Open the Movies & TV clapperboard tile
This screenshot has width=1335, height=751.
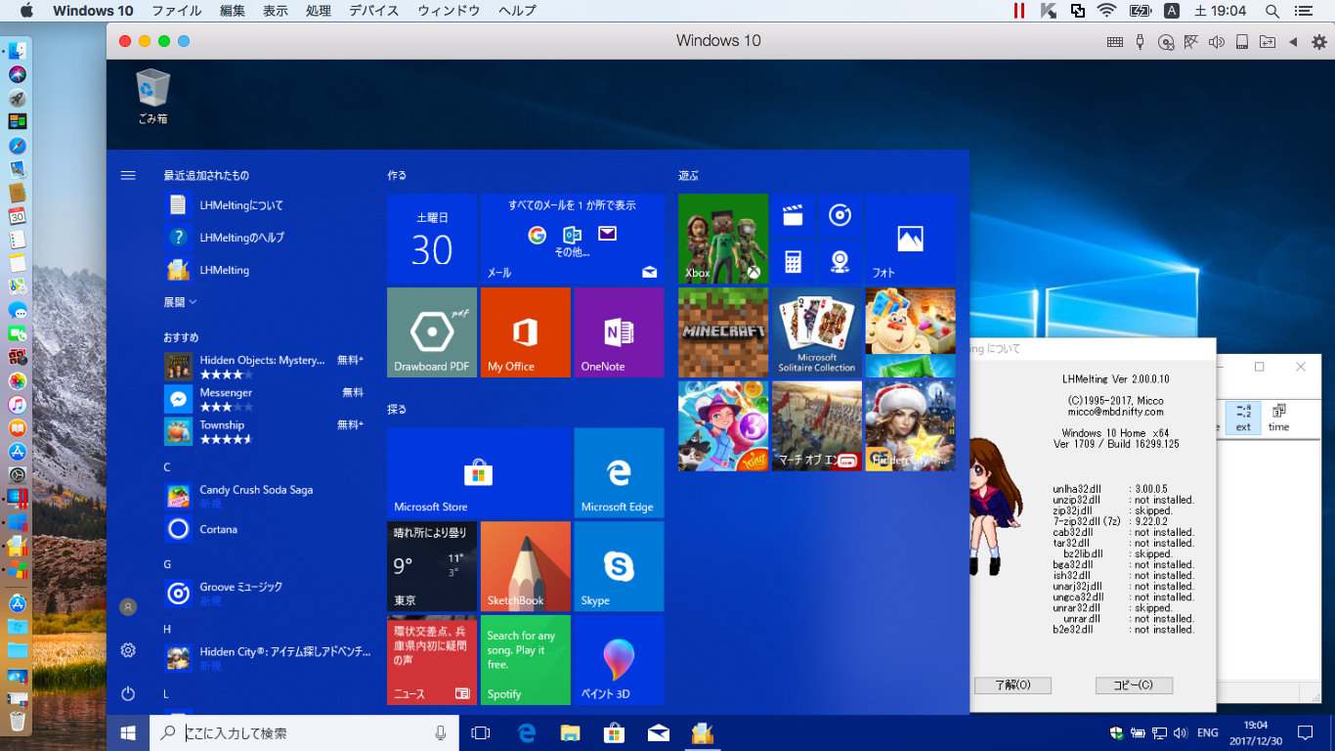tap(794, 215)
